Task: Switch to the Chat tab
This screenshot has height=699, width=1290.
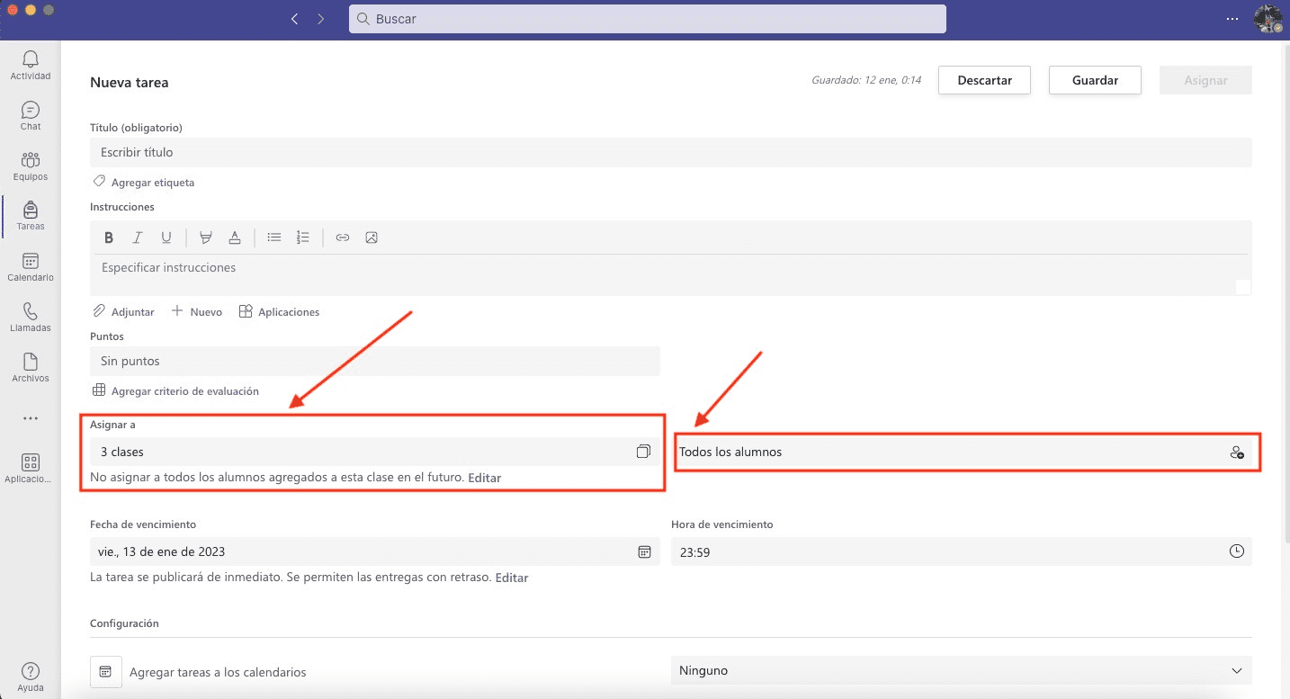Action: [x=31, y=115]
